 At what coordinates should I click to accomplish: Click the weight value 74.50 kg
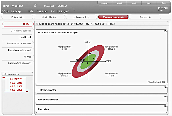tap(16, 11)
